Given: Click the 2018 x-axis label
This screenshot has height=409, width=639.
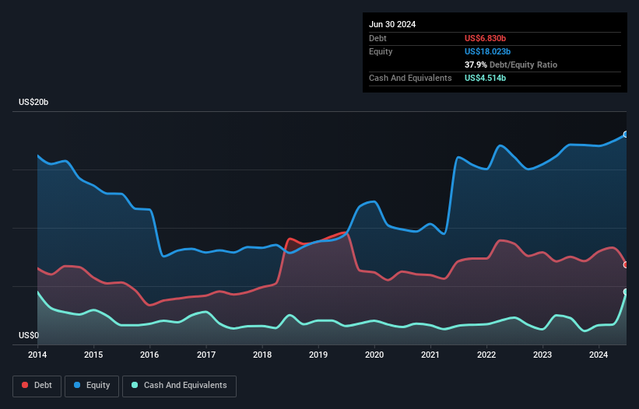Looking at the screenshot, I should [262, 355].
